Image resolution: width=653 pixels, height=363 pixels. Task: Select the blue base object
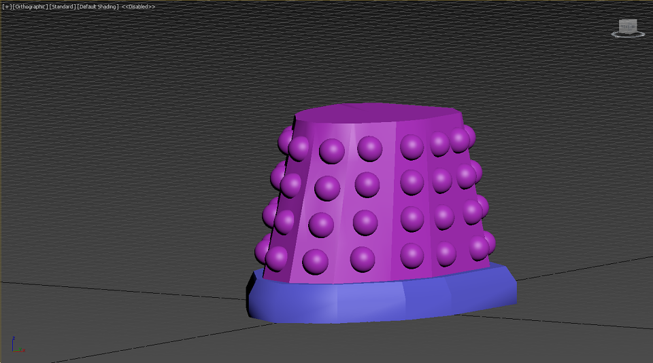click(381, 301)
